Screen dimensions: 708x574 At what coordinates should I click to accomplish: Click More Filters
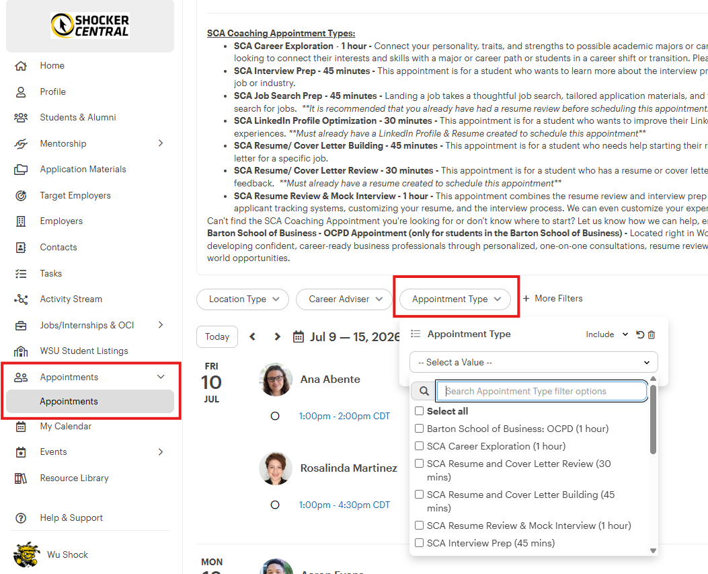click(x=553, y=299)
